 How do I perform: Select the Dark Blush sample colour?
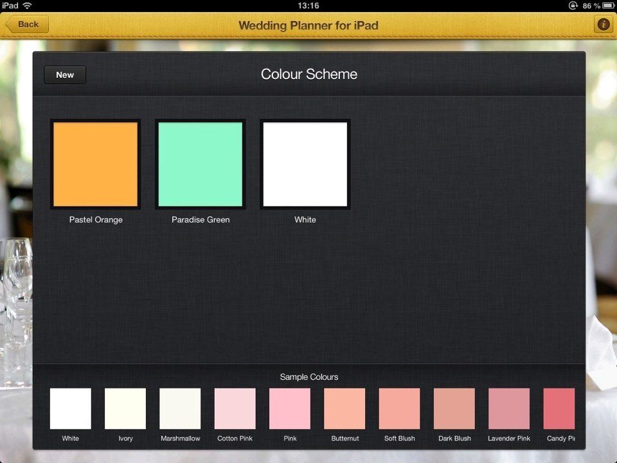pyautogui.click(x=454, y=408)
